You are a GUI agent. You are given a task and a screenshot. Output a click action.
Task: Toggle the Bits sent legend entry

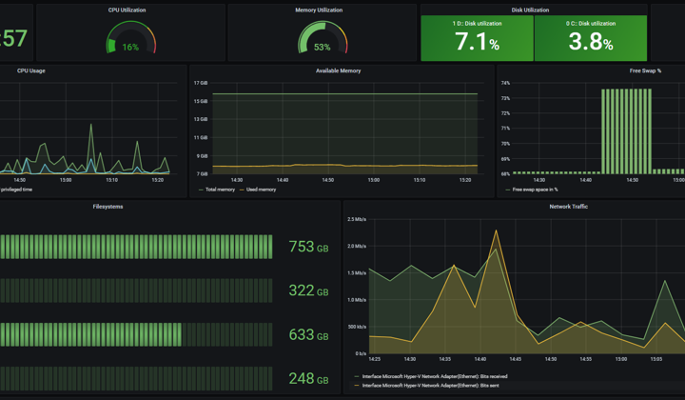tap(427, 386)
